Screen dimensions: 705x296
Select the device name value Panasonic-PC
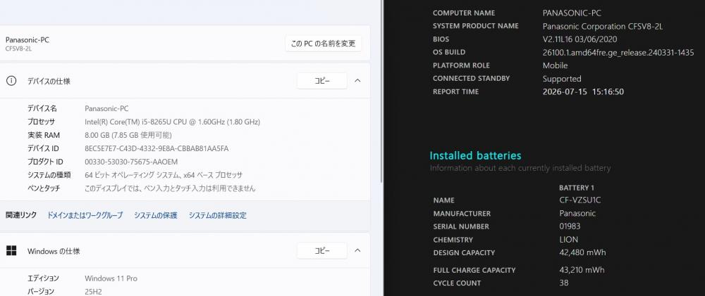click(106, 108)
